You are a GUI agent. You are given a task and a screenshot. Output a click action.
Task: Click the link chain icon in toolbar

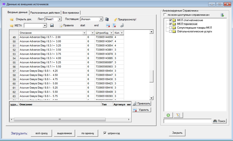[122, 25]
